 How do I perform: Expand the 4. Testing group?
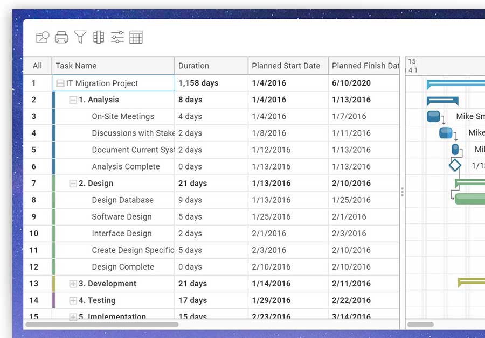point(73,300)
